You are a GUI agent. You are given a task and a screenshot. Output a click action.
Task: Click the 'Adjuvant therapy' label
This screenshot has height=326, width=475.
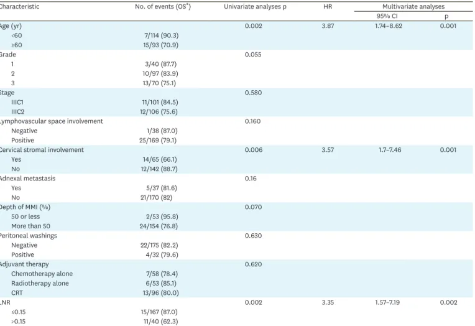(x=24, y=264)
